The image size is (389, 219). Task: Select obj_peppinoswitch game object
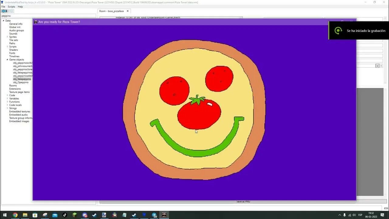[23, 63]
